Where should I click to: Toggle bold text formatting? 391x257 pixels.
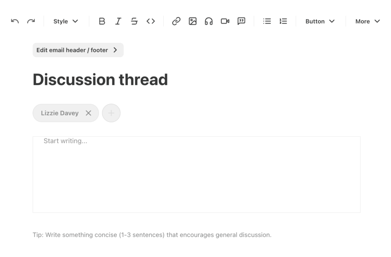click(102, 21)
